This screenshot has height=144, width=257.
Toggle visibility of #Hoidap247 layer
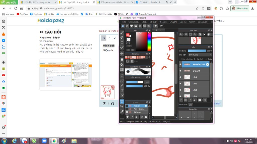pos(180,64)
